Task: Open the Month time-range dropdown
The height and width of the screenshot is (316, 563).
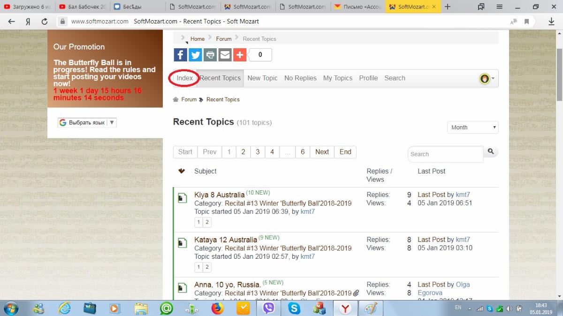Action: [x=473, y=128]
